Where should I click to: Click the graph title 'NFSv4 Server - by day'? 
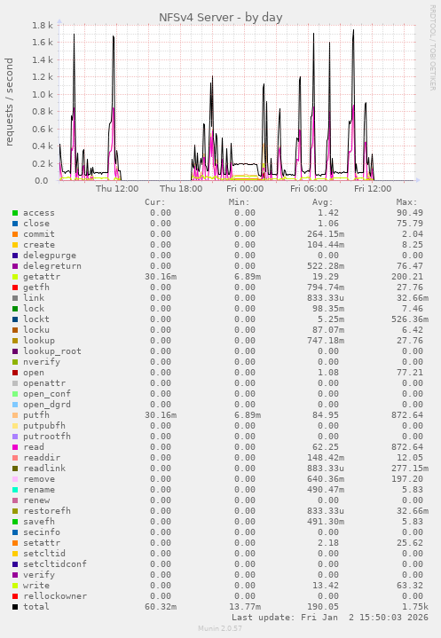point(220,18)
